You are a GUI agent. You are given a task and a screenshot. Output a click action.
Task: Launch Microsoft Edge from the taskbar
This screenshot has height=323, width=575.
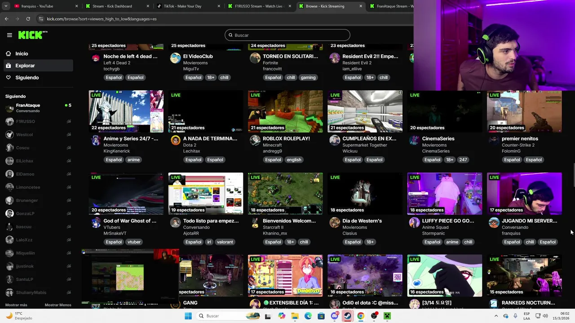[308, 316]
